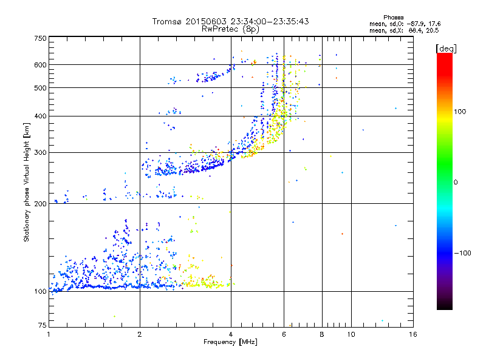Image resolution: width=486 pixels, height=364 pixels.
Task: Click the y-axis tick label '750'
Action: click(x=40, y=38)
